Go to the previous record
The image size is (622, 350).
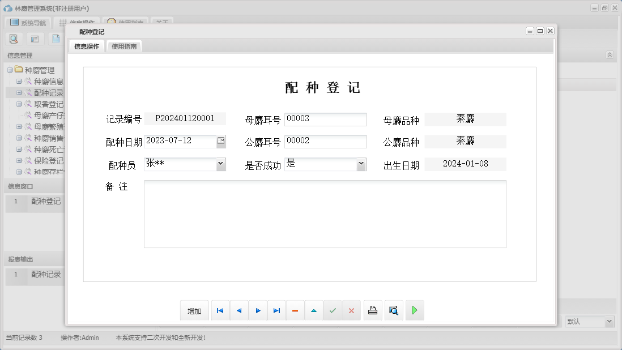[238, 310]
